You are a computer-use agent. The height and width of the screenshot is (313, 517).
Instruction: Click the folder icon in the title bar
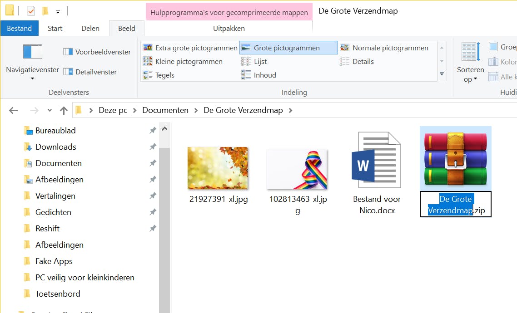pos(10,10)
